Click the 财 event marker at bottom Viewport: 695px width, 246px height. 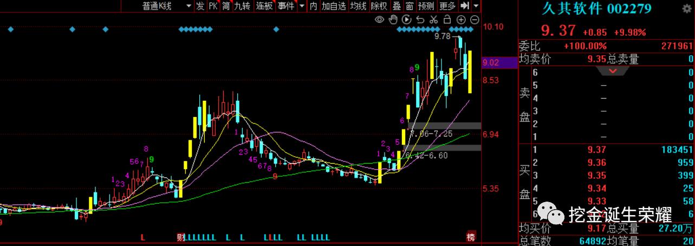click(x=181, y=237)
